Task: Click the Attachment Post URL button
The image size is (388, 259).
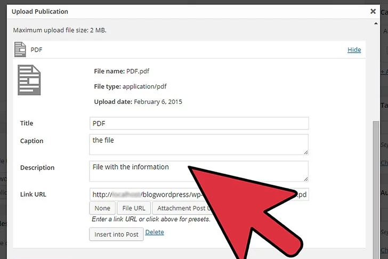Action: tap(181, 208)
